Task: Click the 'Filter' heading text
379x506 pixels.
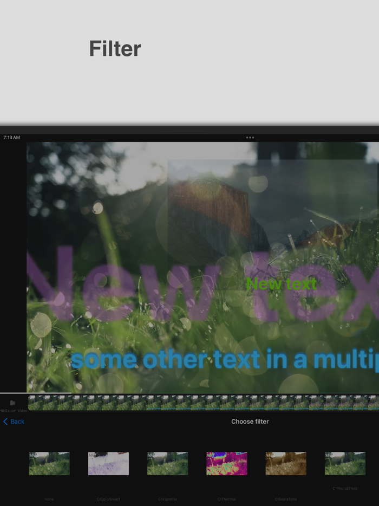Action: click(x=115, y=49)
